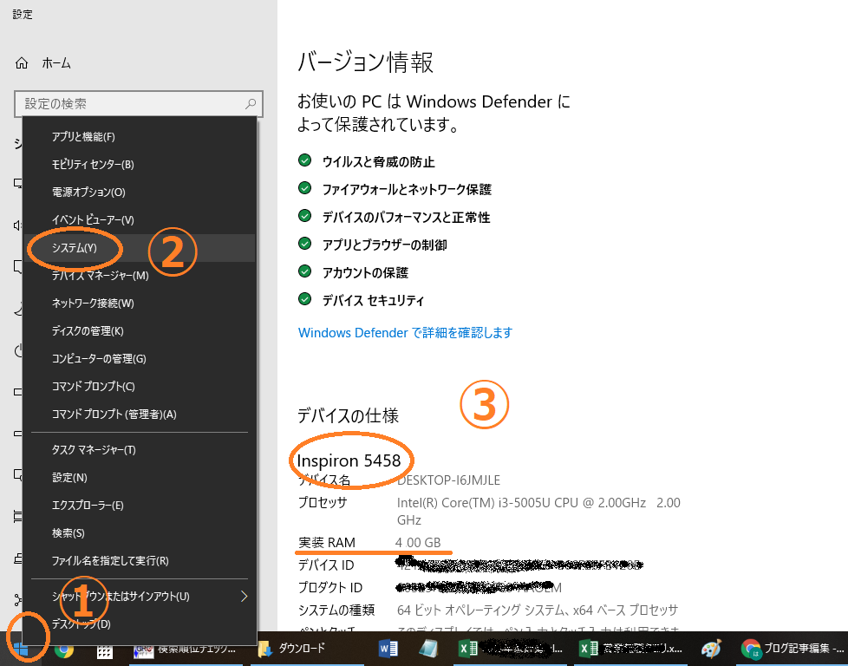The image size is (848, 666).
Task: Open the first Excel taskbar window
Action: coord(511,649)
